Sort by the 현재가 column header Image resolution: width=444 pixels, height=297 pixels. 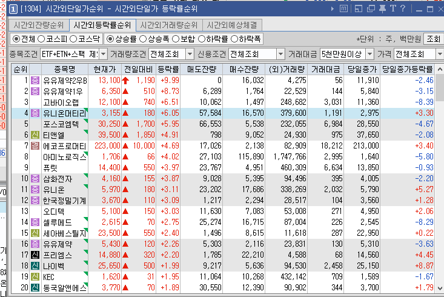[x=105, y=69]
